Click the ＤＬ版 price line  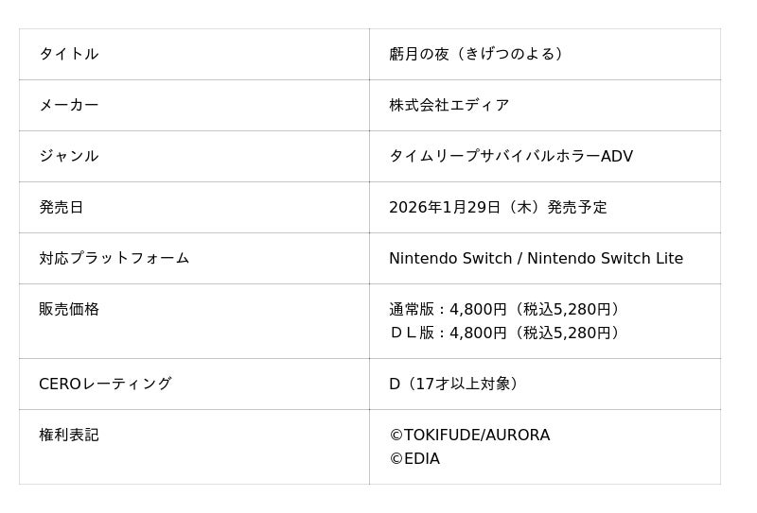pos(506,333)
